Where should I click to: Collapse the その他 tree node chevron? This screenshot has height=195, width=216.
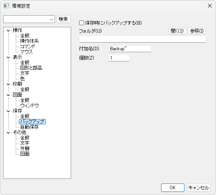[x=8, y=132]
